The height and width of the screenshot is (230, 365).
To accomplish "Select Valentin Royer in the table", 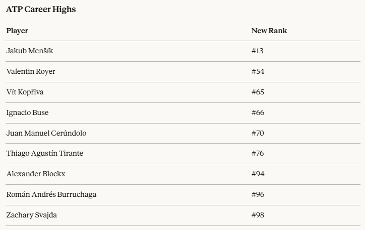I will pyautogui.click(x=31, y=71).
